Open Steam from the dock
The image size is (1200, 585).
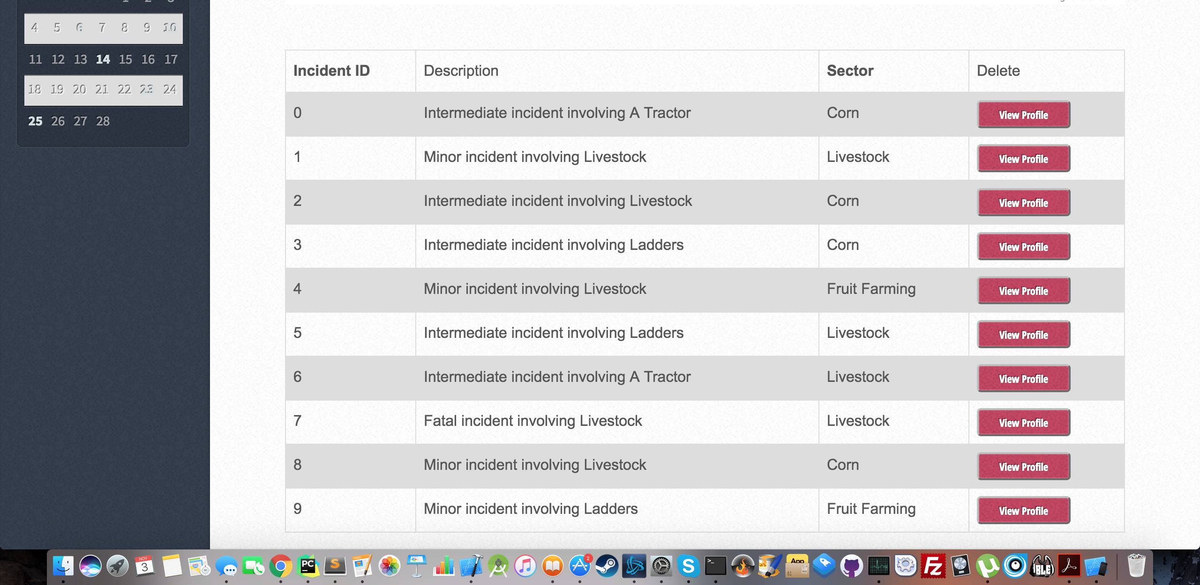pos(607,566)
